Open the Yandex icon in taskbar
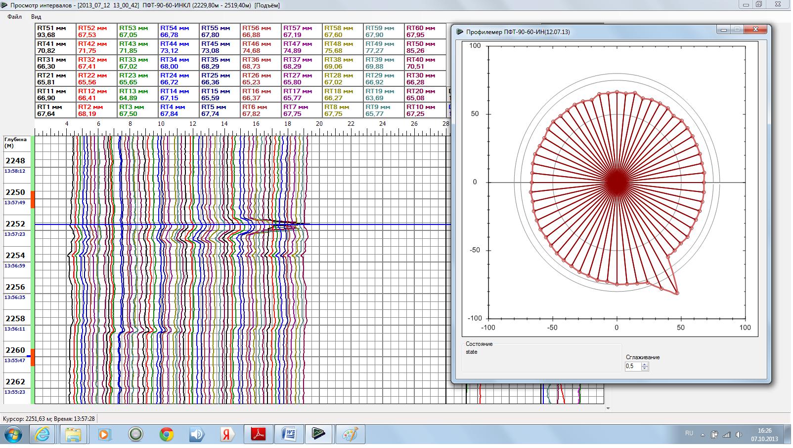Viewport: 793px width, 448px height. 227,435
